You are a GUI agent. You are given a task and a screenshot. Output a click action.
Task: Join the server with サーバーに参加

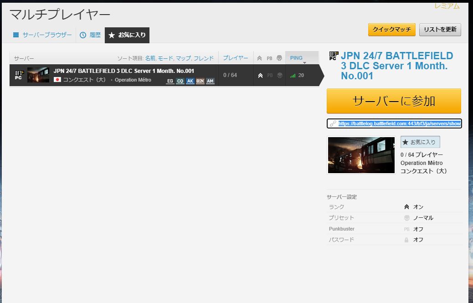tap(394, 101)
